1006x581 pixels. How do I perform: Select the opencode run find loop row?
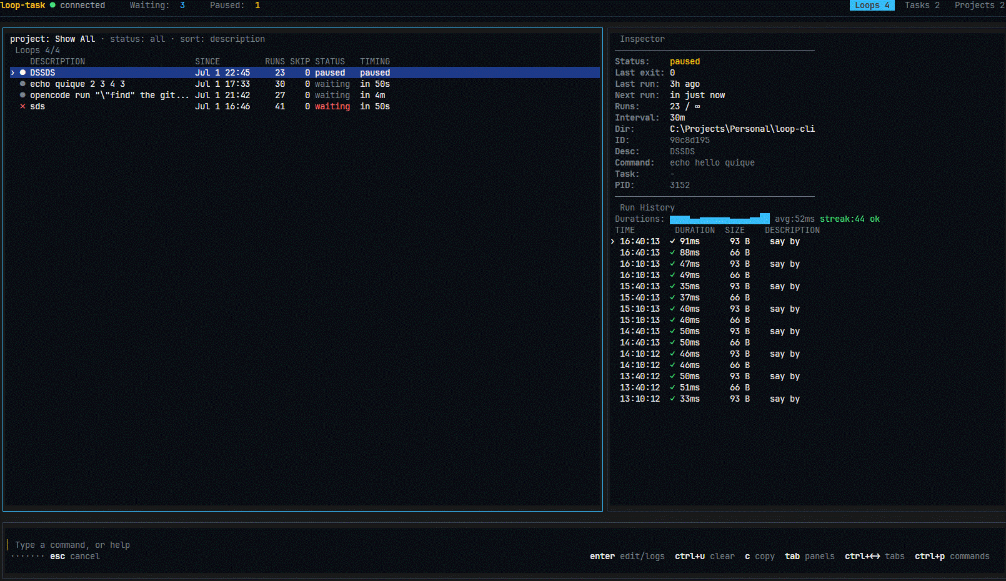305,95
